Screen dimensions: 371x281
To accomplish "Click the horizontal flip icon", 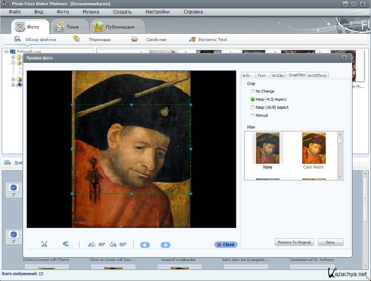I will [45, 244].
